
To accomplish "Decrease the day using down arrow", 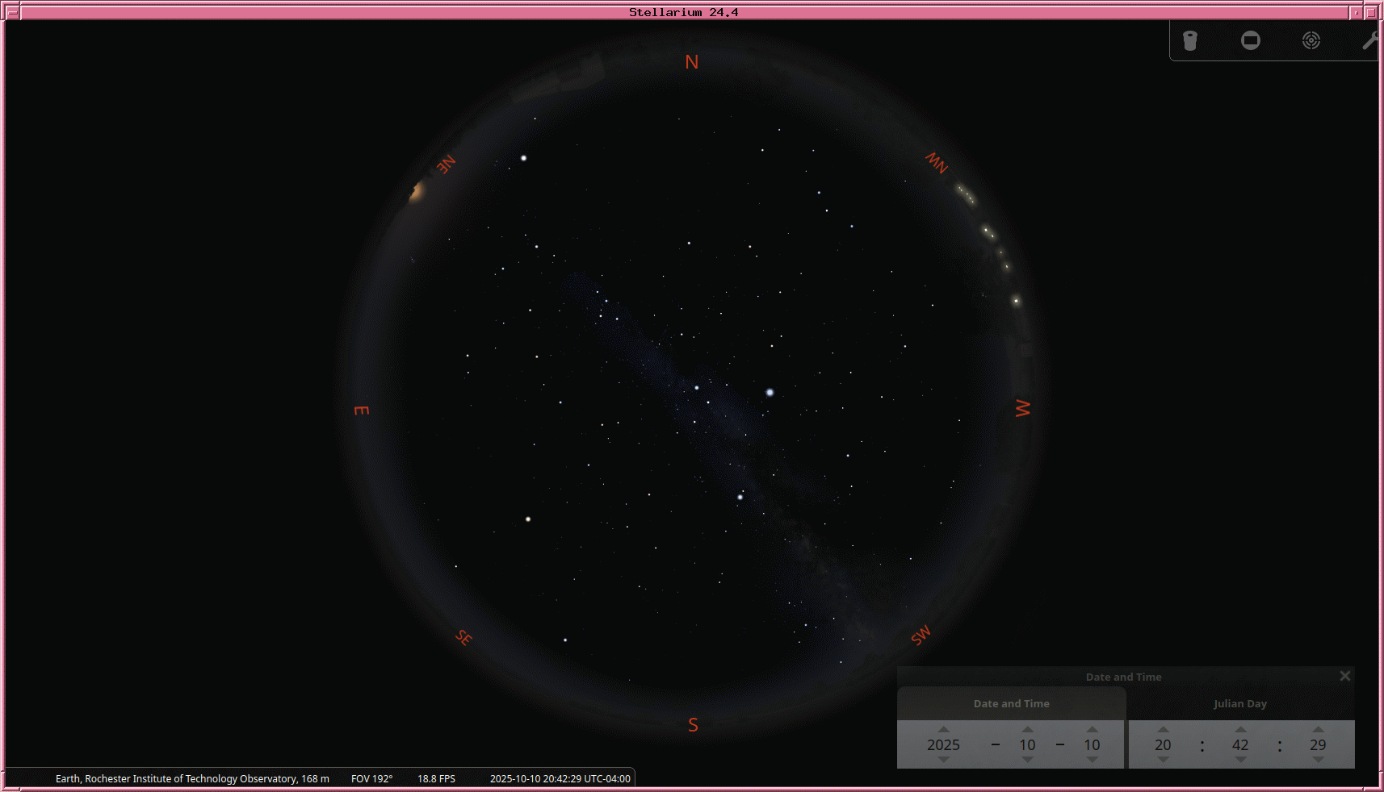I will pos(1092,760).
